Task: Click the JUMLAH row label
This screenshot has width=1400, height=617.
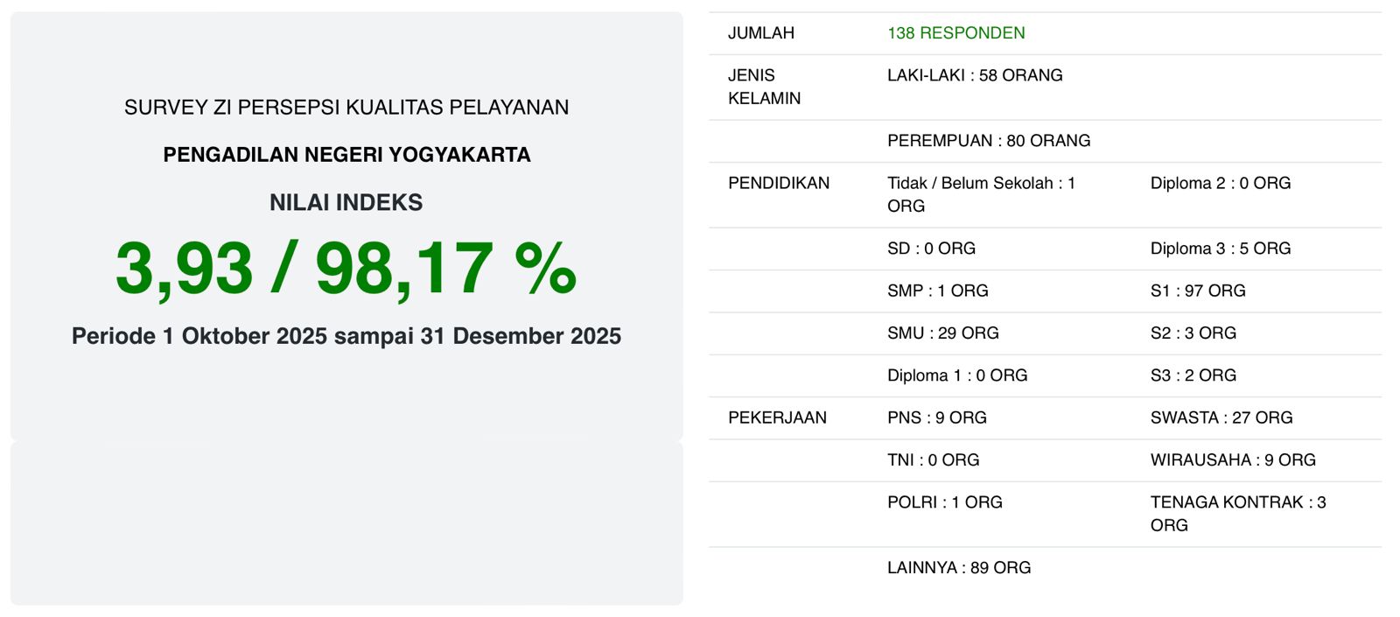Action: pyautogui.click(x=761, y=33)
